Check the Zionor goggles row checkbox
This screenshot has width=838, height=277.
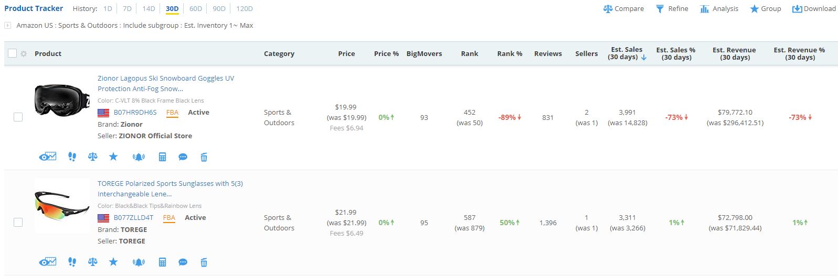coord(18,117)
